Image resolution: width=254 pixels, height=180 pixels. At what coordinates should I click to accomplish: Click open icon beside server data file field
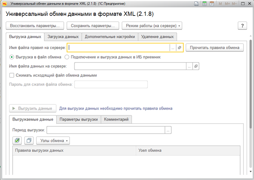point(195,66)
